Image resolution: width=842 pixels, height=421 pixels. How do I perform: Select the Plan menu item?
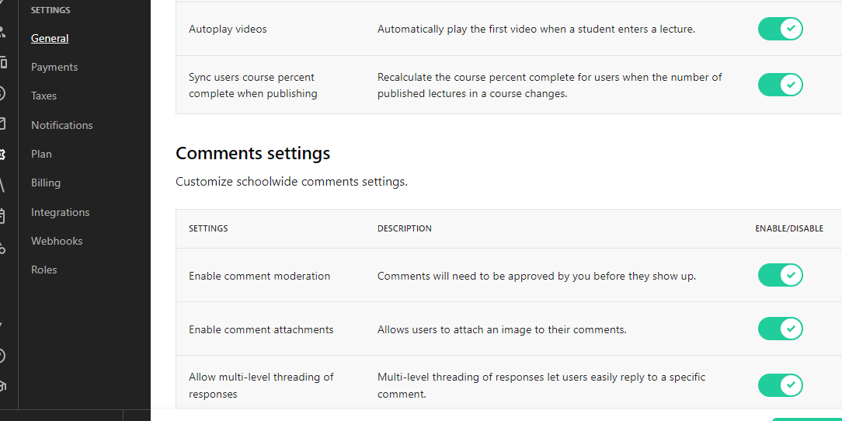(41, 154)
